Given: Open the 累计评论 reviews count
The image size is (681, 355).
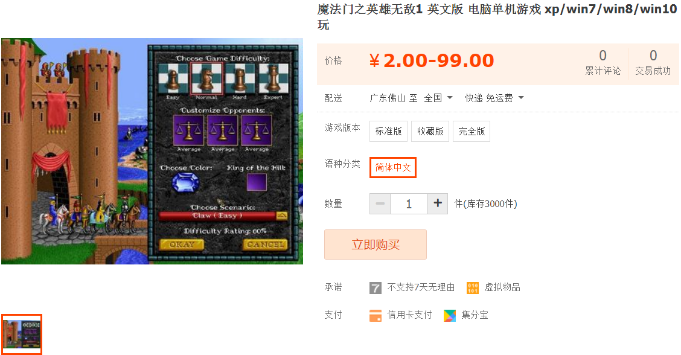Looking at the screenshot, I should point(603,63).
